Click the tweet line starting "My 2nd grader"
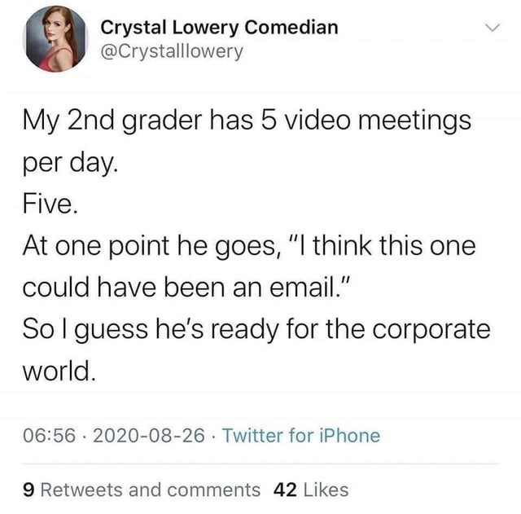This screenshot has width=521, height=514. [247, 121]
